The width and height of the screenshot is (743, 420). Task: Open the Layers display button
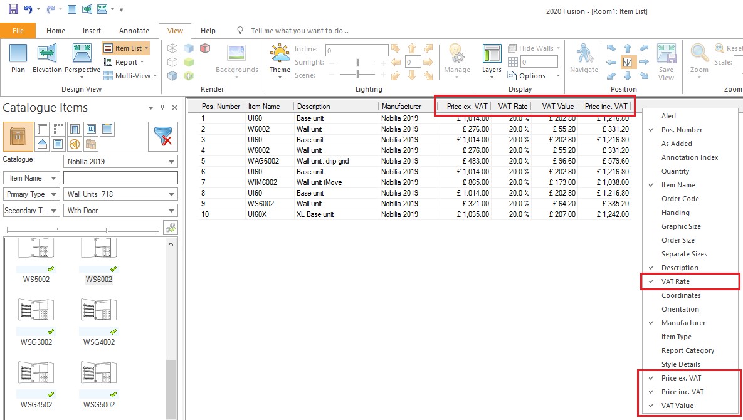click(x=492, y=60)
